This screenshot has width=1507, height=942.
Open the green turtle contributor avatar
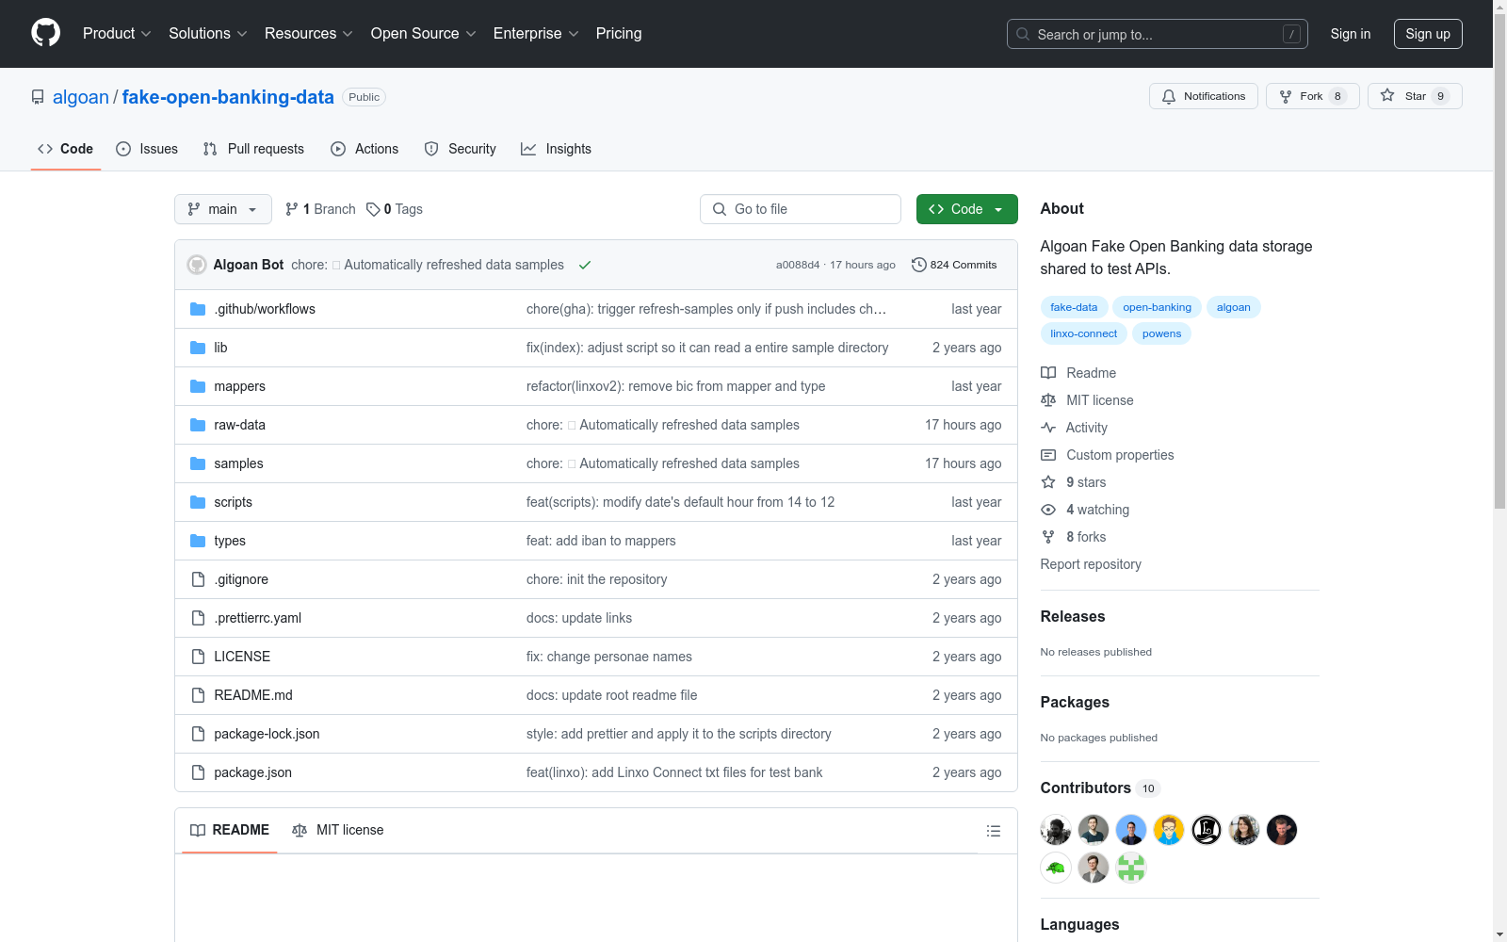coord(1056,868)
